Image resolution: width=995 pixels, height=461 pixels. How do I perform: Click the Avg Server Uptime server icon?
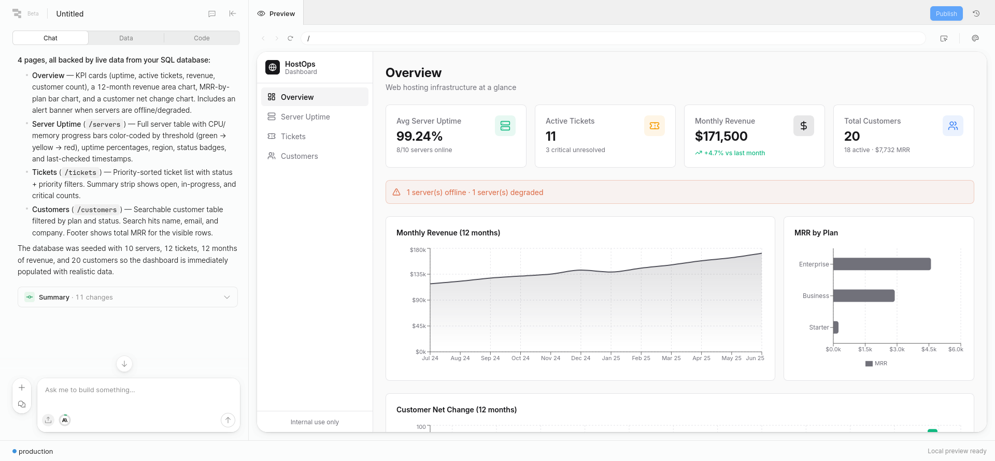point(505,126)
